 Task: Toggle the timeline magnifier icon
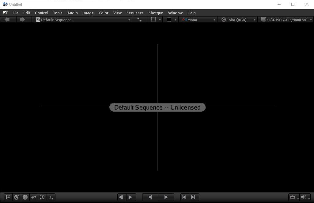(51, 197)
